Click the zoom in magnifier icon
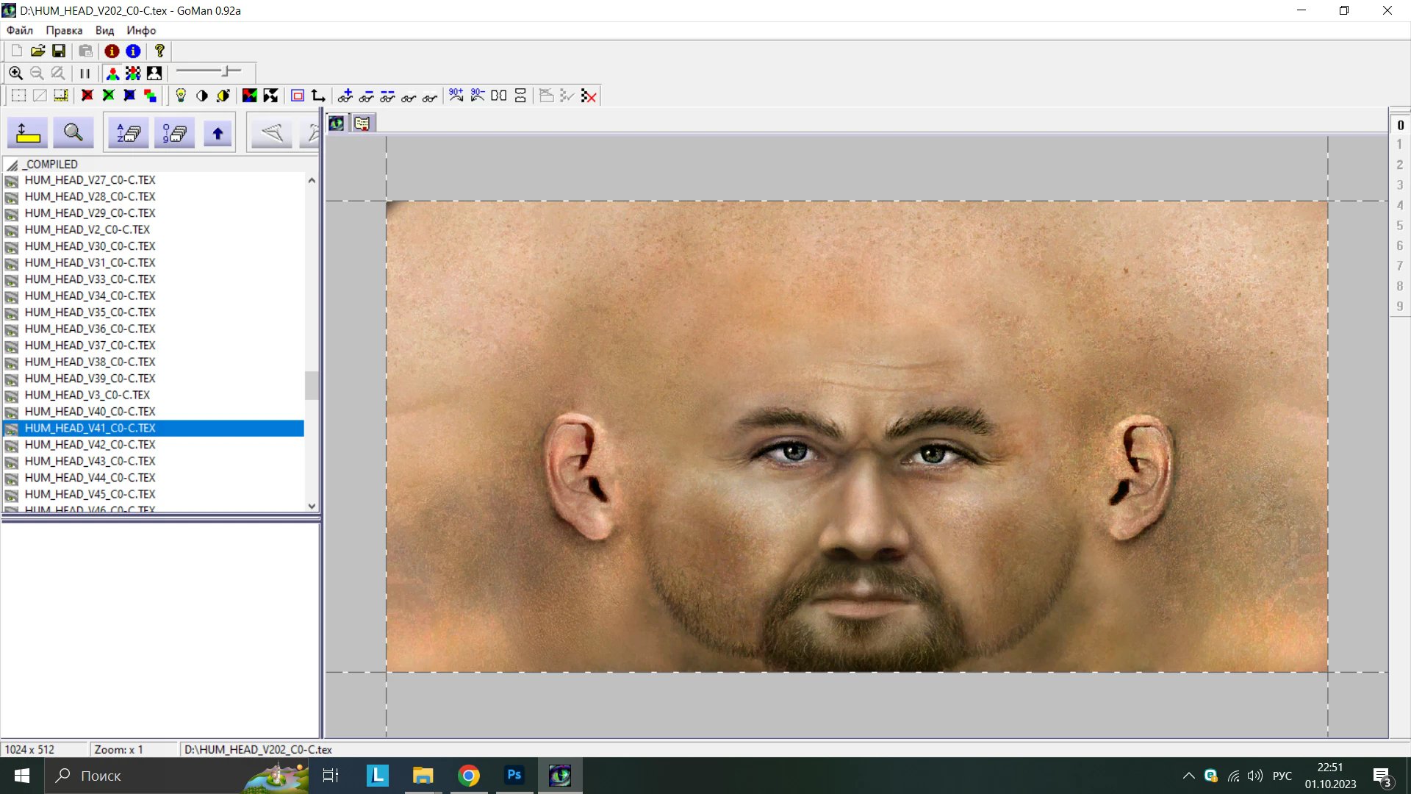 (15, 74)
